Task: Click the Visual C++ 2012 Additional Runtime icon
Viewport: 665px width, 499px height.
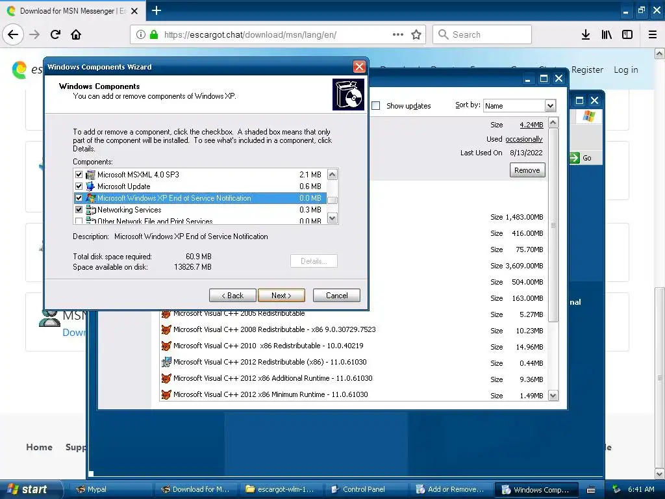Action: coord(166,378)
